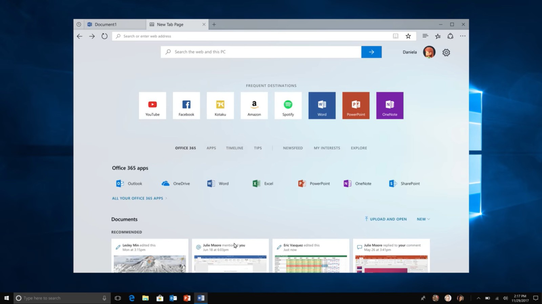
Task: Open the page settings gear
Action: point(446,52)
